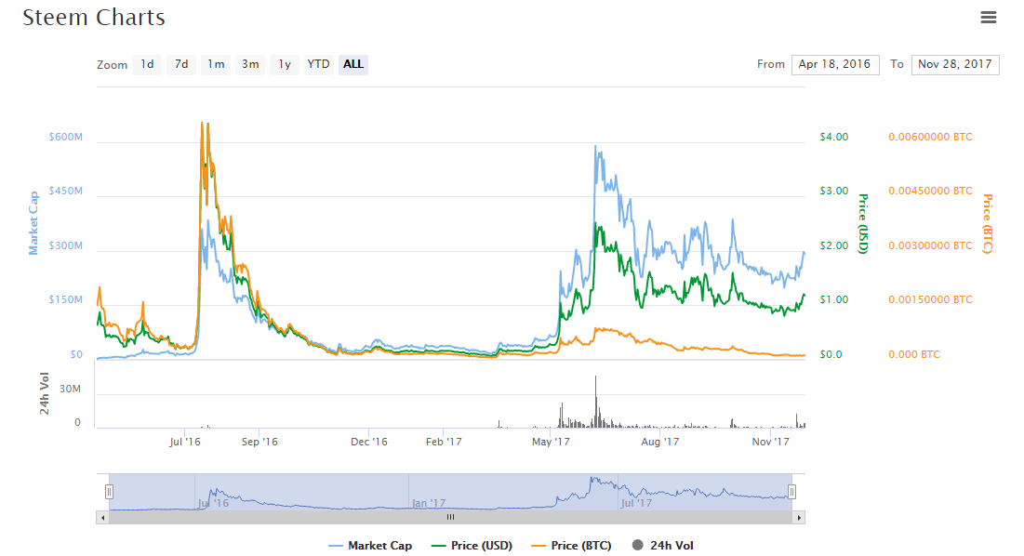Set zoom to 1d
1024x556 pixels.
[x=147, y=64]
